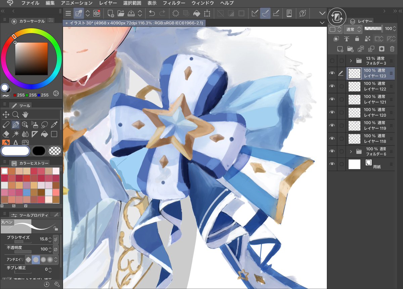Select the Eyedropper tool
The image size is (403, 289).
tap(54, 124)
